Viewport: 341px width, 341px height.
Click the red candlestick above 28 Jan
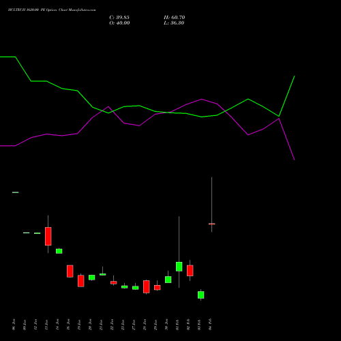click(x=147, y=286)
